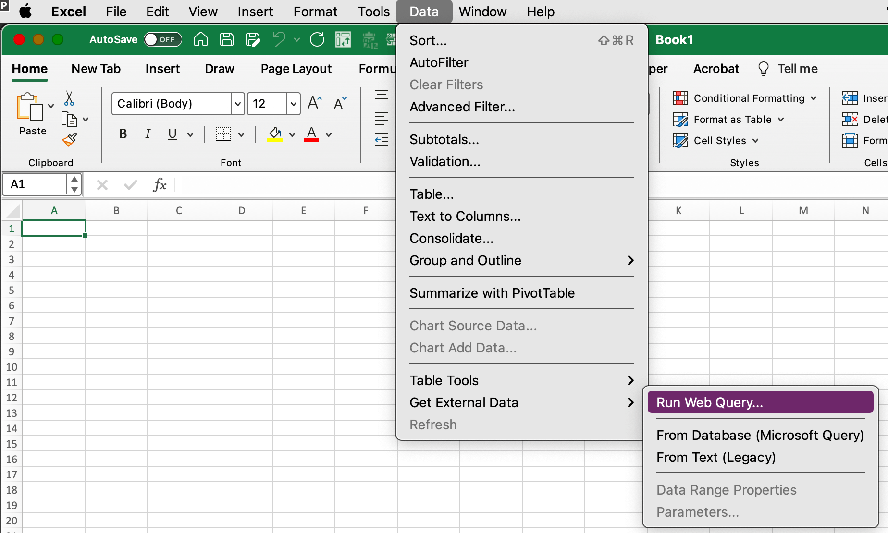Open the Get External Data submenu
Screen dimensions: 888x533
coord(521,402)
